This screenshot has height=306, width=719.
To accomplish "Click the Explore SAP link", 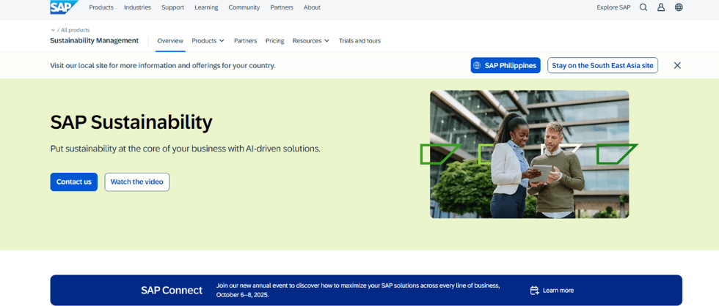I will click(x=613, y=7).
